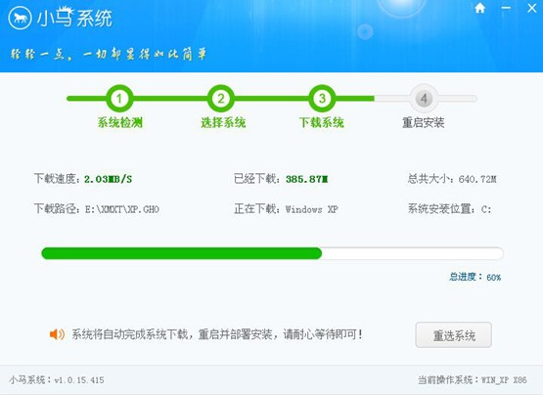
Task: Click the 选择系统 step label
Action: pos(223,122)
